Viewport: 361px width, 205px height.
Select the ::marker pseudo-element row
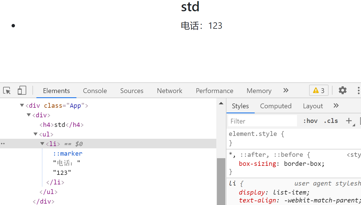(68, 153)
